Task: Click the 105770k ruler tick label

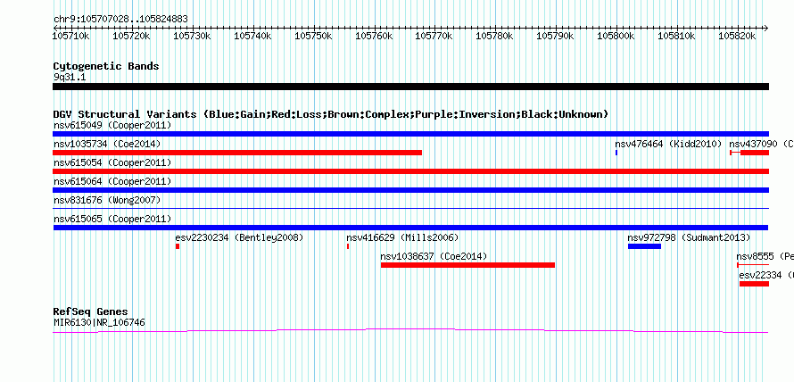Action: (434, 36)
